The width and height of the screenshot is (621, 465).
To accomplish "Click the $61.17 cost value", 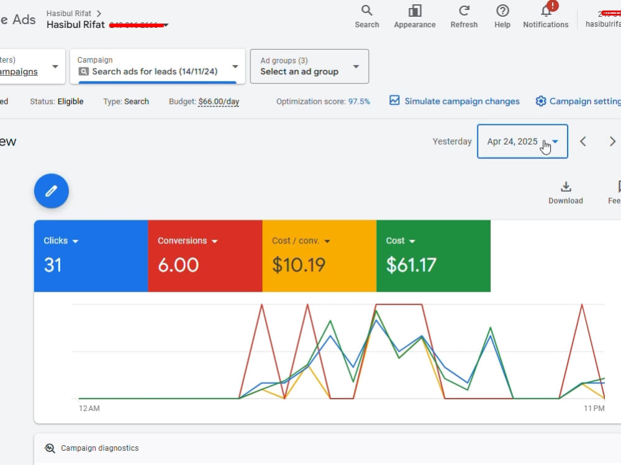I will [411, 265].
